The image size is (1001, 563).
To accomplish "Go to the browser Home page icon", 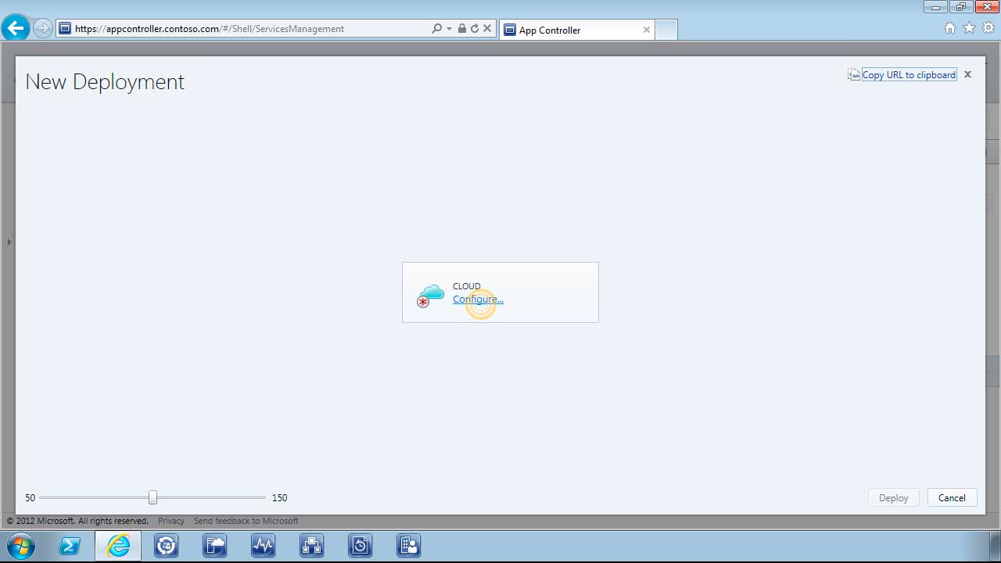I will coord(950,28).
